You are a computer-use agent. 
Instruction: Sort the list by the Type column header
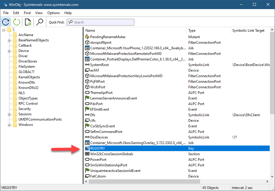tap(208, 31)
